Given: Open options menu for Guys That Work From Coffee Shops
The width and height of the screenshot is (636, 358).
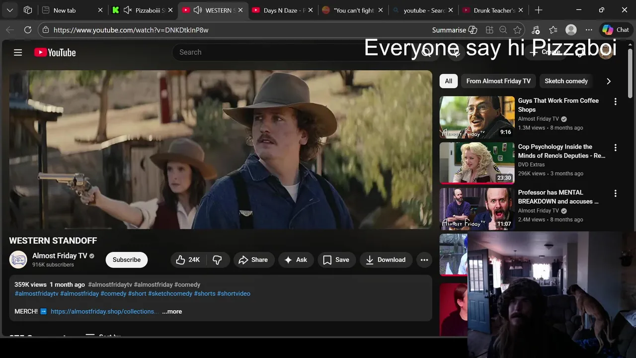Looking at the screenshot, I should [x=615, y=101].
